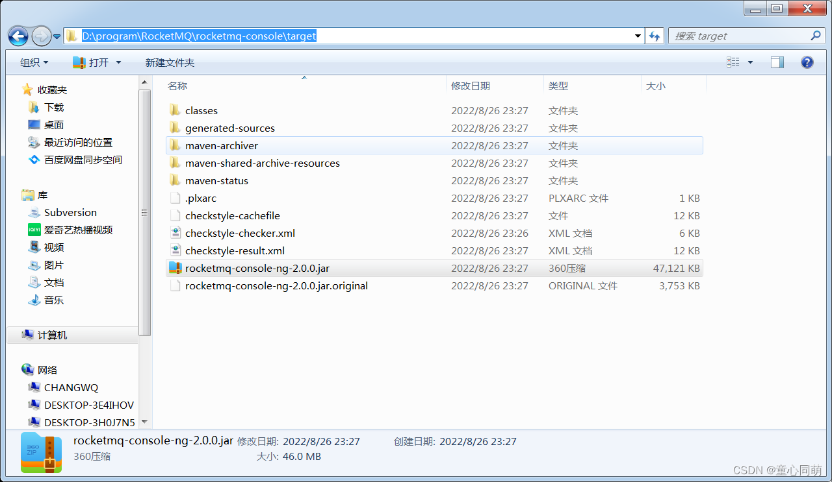Screen dimensions: 832x482
Task: Select the classes folder icon
Action: [x=174, y=110]
